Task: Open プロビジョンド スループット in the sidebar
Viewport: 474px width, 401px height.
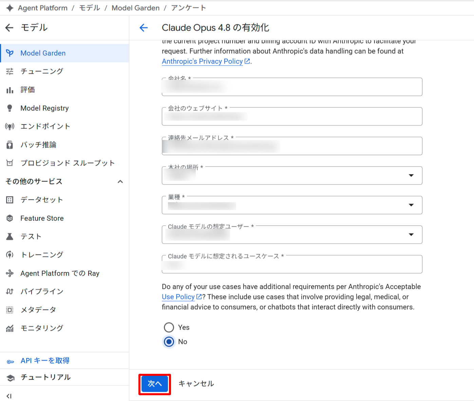Action: pyautogui.click(x=64, y=163)
